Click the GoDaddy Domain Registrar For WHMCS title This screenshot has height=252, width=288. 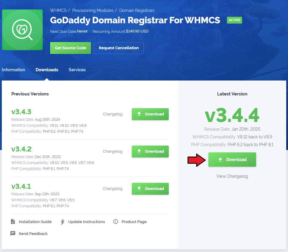(x=135, y=20)
